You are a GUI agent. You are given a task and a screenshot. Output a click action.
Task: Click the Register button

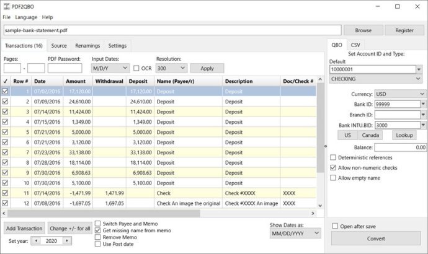click(x=404, y=30)
